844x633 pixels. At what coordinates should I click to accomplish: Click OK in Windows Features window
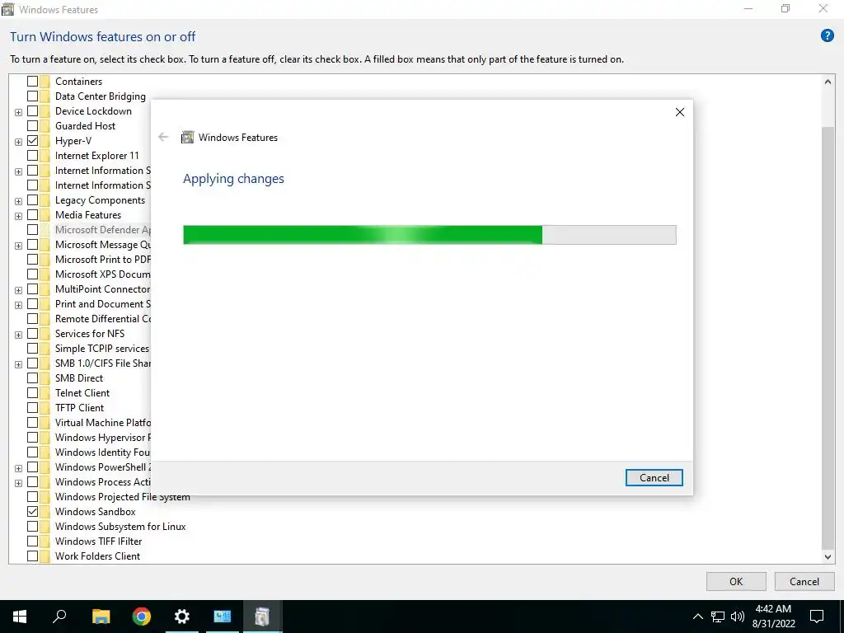pyautogui.click(x=736, y=581)
